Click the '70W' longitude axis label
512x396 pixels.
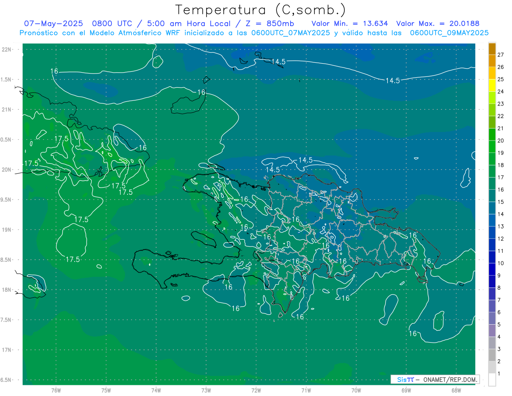356,390
